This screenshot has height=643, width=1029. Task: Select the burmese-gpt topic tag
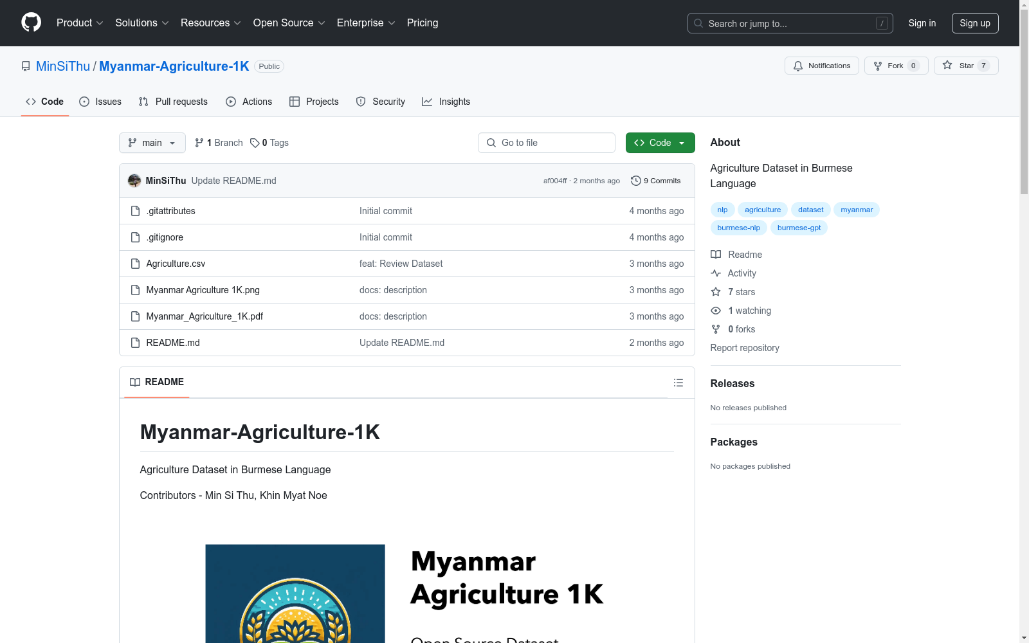pyautogui.click(x=799, y=228)
